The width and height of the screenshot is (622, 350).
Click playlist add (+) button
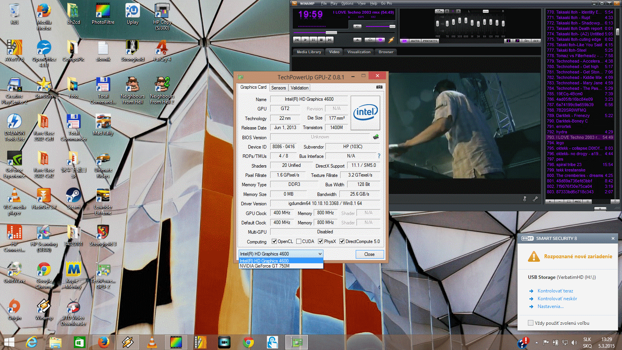pos(550,201)
